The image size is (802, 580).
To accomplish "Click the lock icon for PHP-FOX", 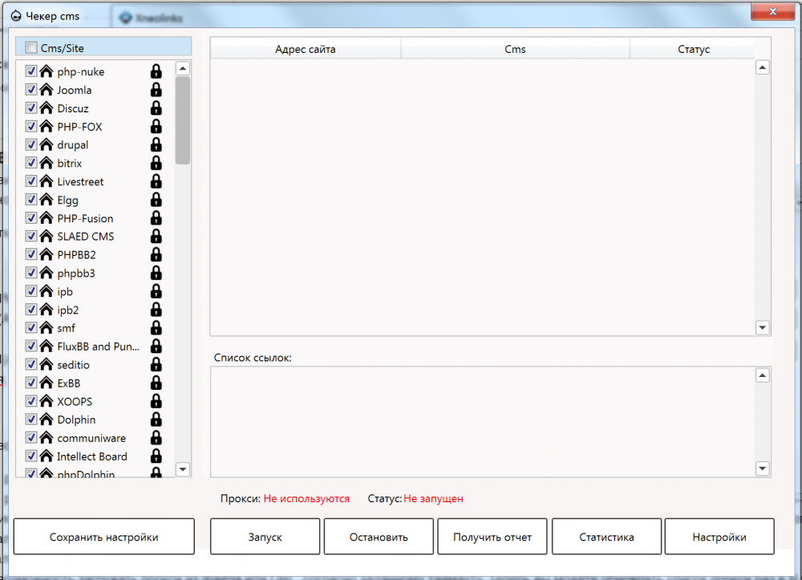I will click(x=156, y=126).
